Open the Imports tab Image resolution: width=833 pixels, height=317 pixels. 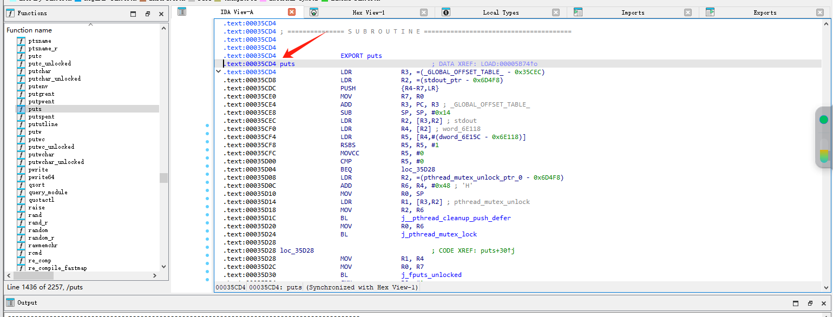(x=633, y=12)
